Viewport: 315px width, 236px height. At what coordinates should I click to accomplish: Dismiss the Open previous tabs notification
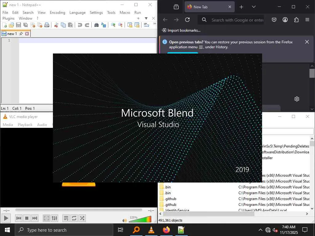click(307, 42)
